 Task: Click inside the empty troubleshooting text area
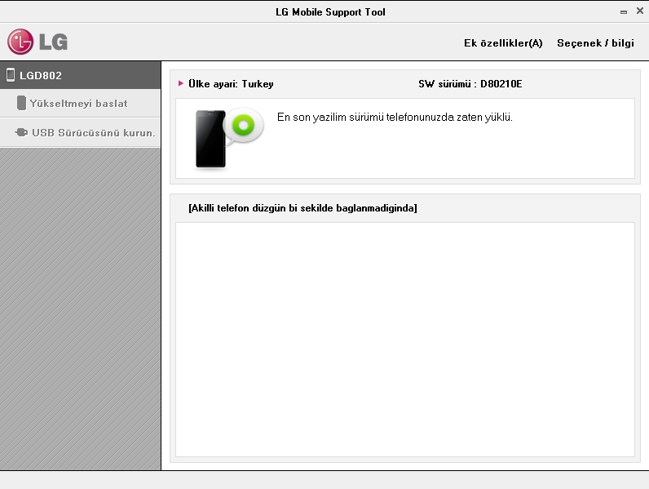[404, 340]
